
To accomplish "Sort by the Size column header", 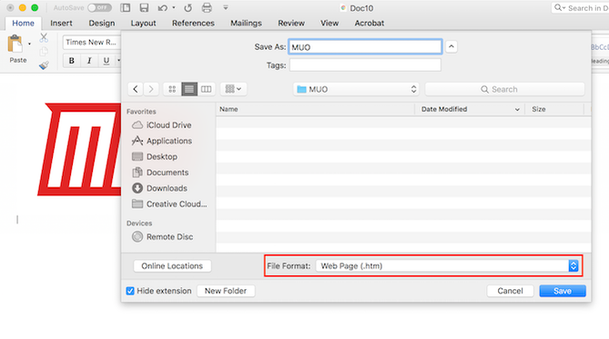I will click(x=554, y=109).
